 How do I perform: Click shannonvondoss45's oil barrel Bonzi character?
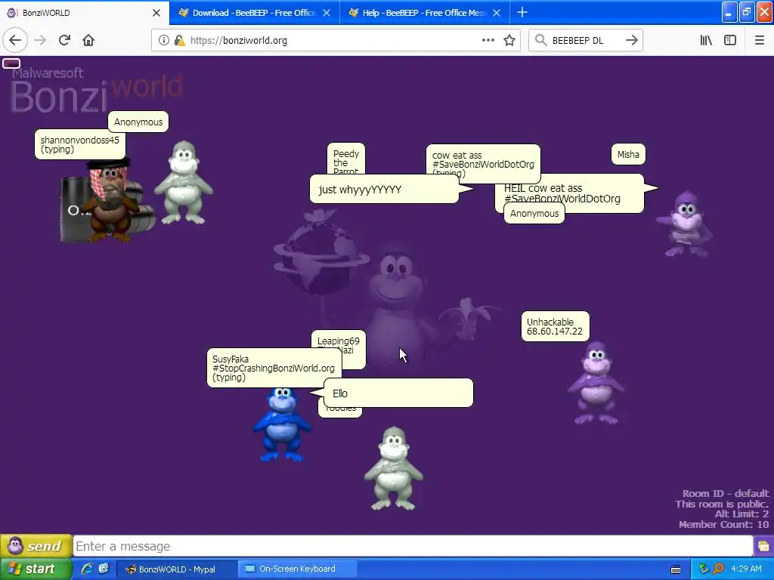[x=109, y=202]
